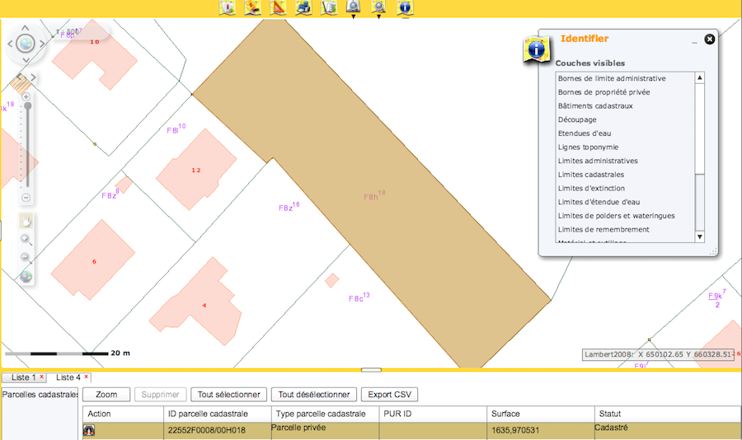
Task: Click the zoom level slider handle
Action: point(28,106)
